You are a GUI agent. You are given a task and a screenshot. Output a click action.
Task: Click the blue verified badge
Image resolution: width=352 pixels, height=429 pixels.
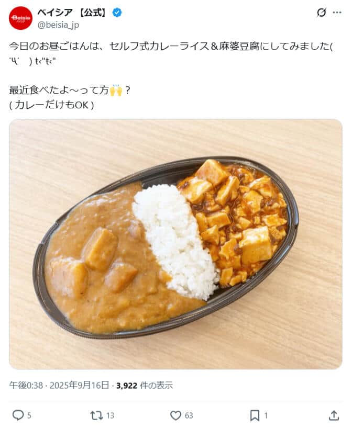click(117, 13)
